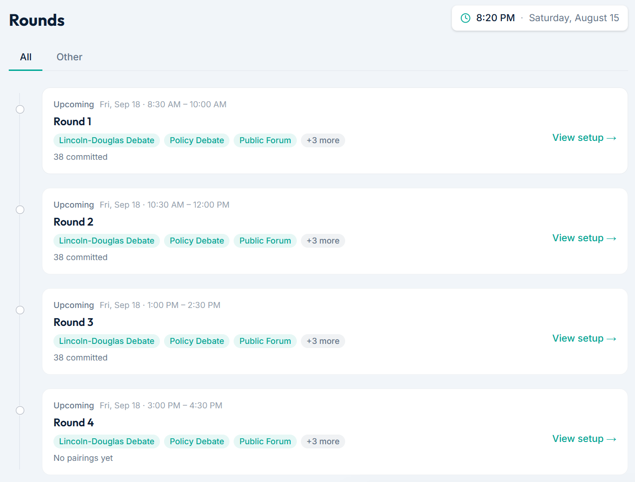The image size is (635, 482).
Task: Select Policy Debate tag in Round 4
Action: coord(197,441)
